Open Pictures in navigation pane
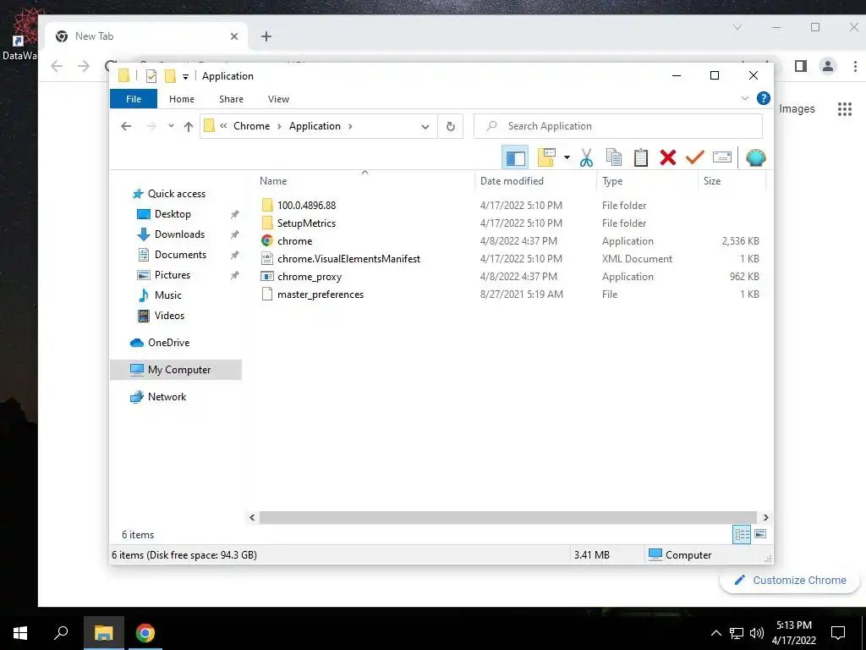866x650 pixels. 173,275
